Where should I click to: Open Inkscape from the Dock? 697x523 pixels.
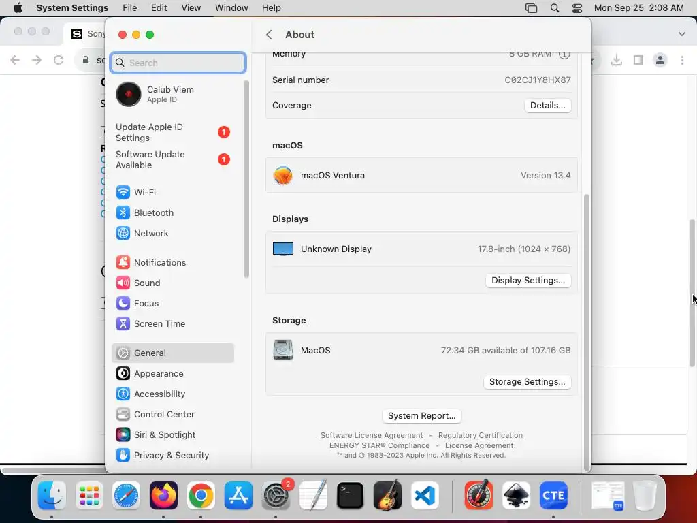[516, 496]
